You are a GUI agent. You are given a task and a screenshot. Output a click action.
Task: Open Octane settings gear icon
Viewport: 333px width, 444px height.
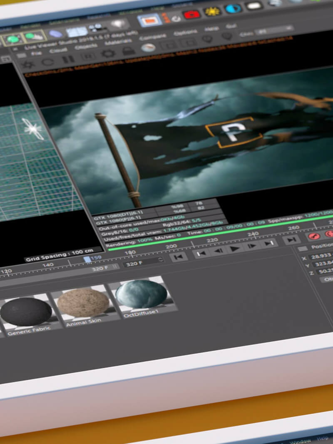click(x=108, y=53)
